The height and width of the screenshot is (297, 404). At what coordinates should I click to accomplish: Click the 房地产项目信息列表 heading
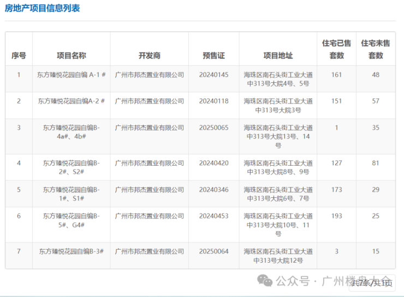[x=43, y=8]
